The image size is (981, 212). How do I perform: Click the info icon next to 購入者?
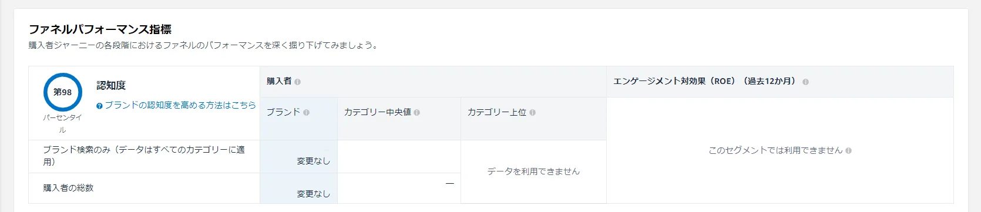(297, 82)
